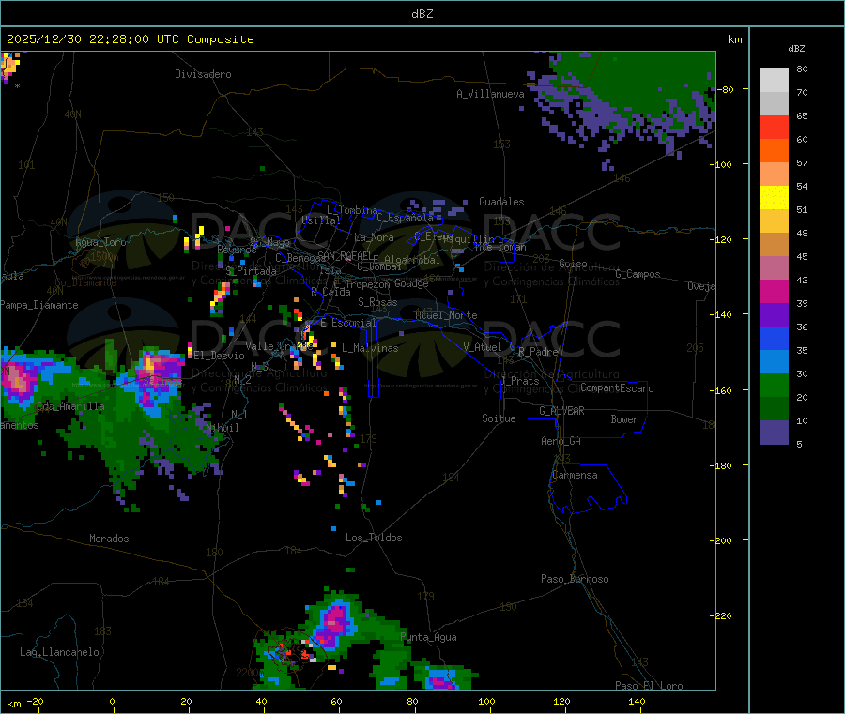The image size is (845, 714).
Task: Click the Los_Toldos place label
Action: point(374,538)
